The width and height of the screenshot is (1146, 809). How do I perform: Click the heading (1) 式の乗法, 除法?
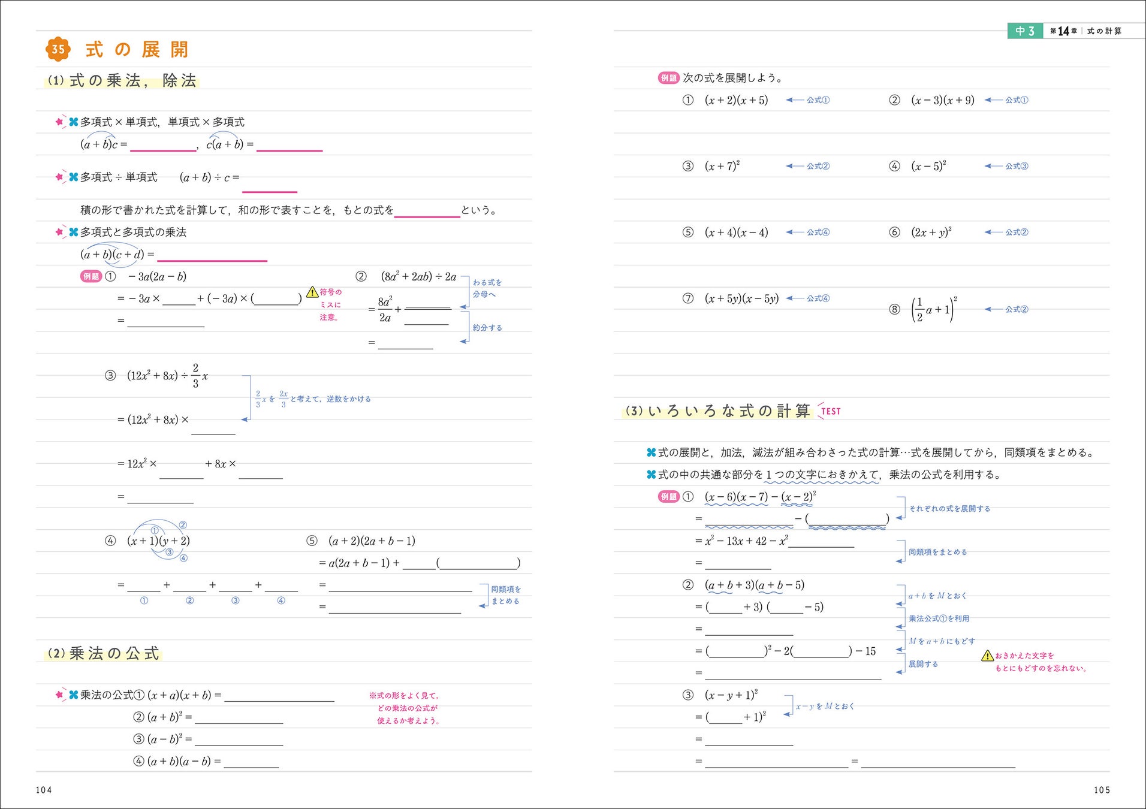coord(122,80)
